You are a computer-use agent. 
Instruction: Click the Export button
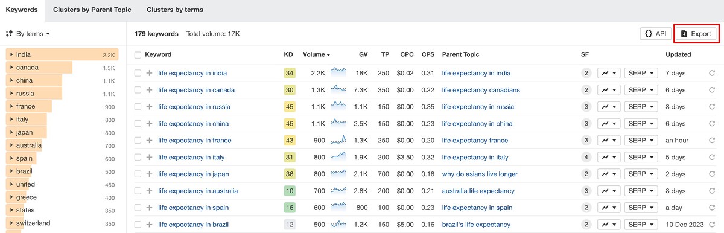(x=696, y=34)
